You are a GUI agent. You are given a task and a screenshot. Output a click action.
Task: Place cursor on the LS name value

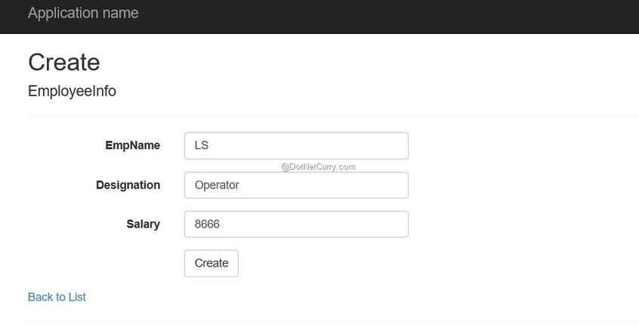pyautogui.click(x=202, y=145)
